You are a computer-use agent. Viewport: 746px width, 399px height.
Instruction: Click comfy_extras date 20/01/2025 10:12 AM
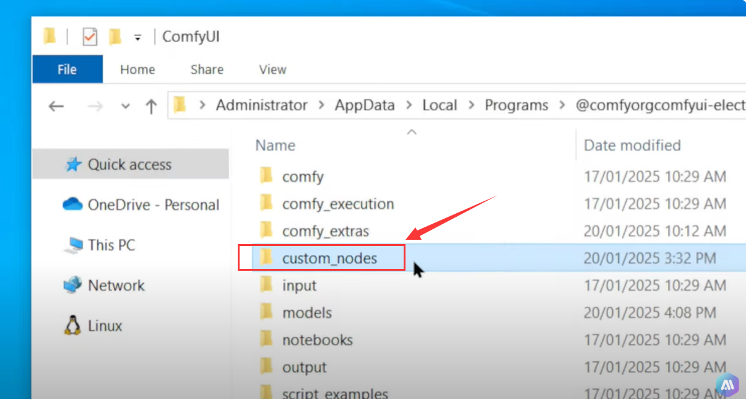[655, 231]
